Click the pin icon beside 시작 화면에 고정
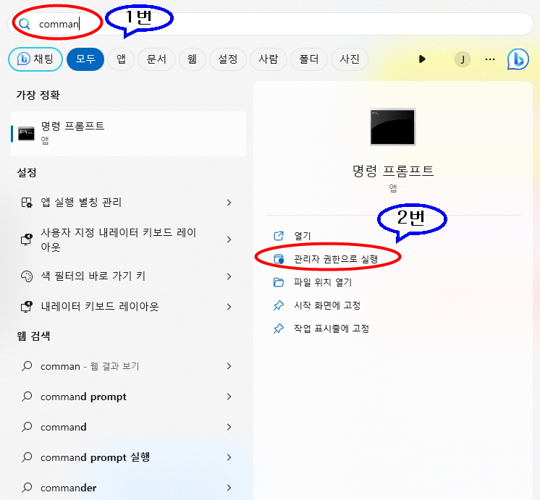The height and width of the screenshot is (500, 540). click(x=278, y=305)
